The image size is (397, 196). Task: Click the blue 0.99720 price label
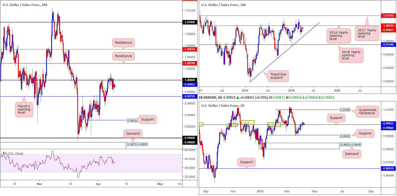190,97
